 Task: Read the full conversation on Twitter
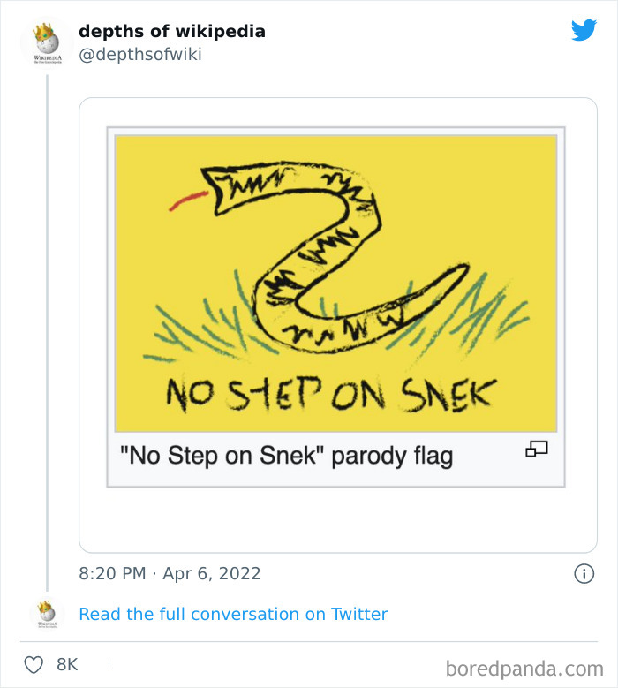coord(233,614)
